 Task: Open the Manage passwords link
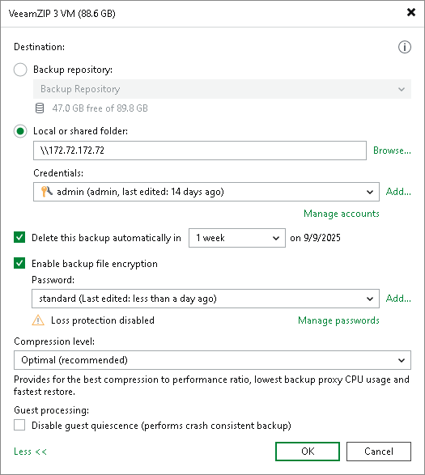tap(338, 320)
